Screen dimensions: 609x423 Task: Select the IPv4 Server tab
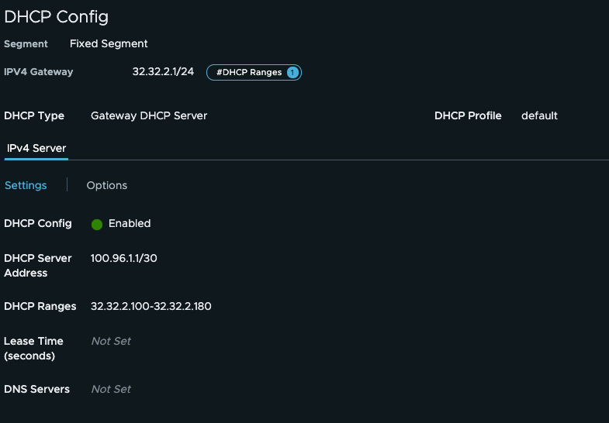point(36,149)
